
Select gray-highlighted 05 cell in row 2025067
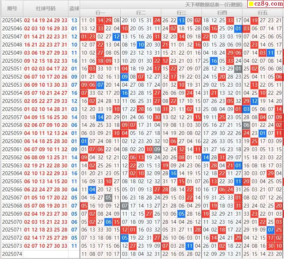(x=108, y=198)
